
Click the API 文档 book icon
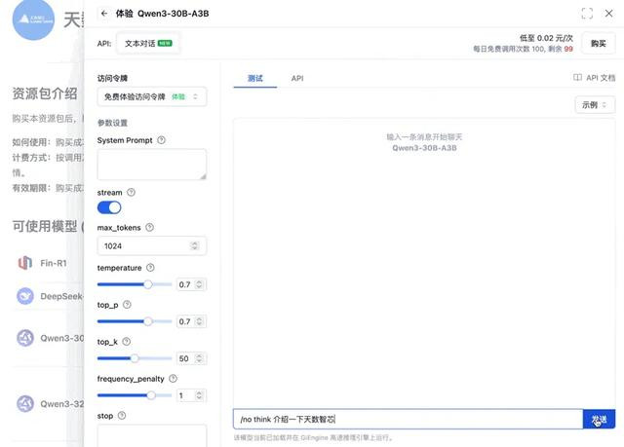577,78
